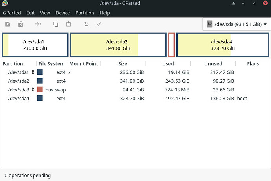Open the GParted menu
The height and width of the screenshot is (181, 271).
point(12,13)
